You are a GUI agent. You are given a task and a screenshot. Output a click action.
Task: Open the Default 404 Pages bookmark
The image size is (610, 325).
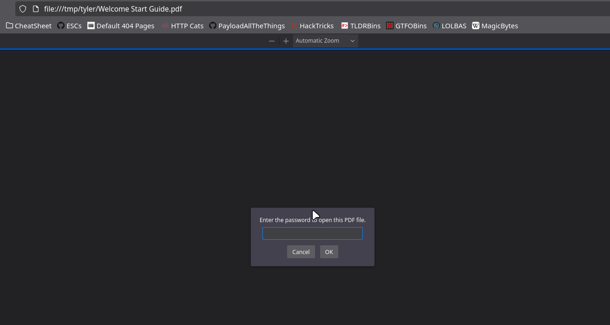click(x=125, y=25)
